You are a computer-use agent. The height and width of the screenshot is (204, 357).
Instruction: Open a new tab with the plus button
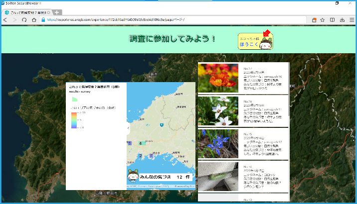57,12
